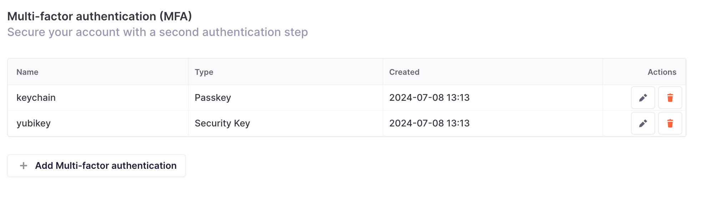This screenshot has height=208, width=713.
Task: Click the yubikey row's created date
Action: coord(429,123)
